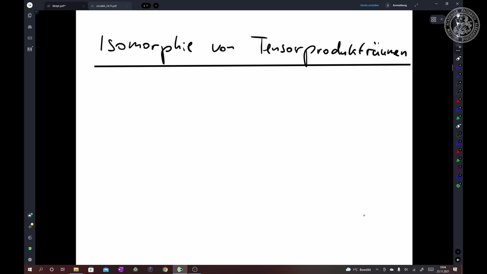Open the page number dropdown
This screenshot has width=487, height=274.
pos(146,6)
